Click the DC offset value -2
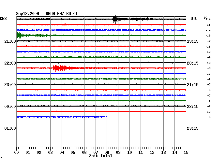212x161 pixels. [x=209, y=106]
